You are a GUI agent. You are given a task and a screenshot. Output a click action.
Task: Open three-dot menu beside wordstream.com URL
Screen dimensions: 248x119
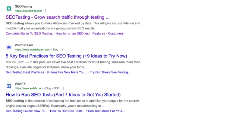coord(62,50)
